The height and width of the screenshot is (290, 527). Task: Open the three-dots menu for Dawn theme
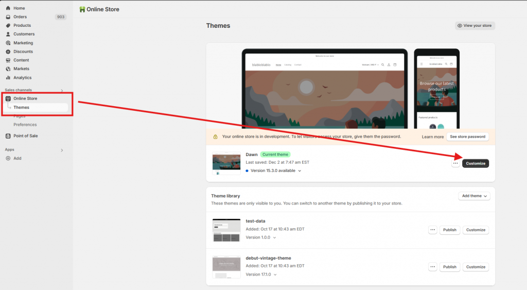455,163
